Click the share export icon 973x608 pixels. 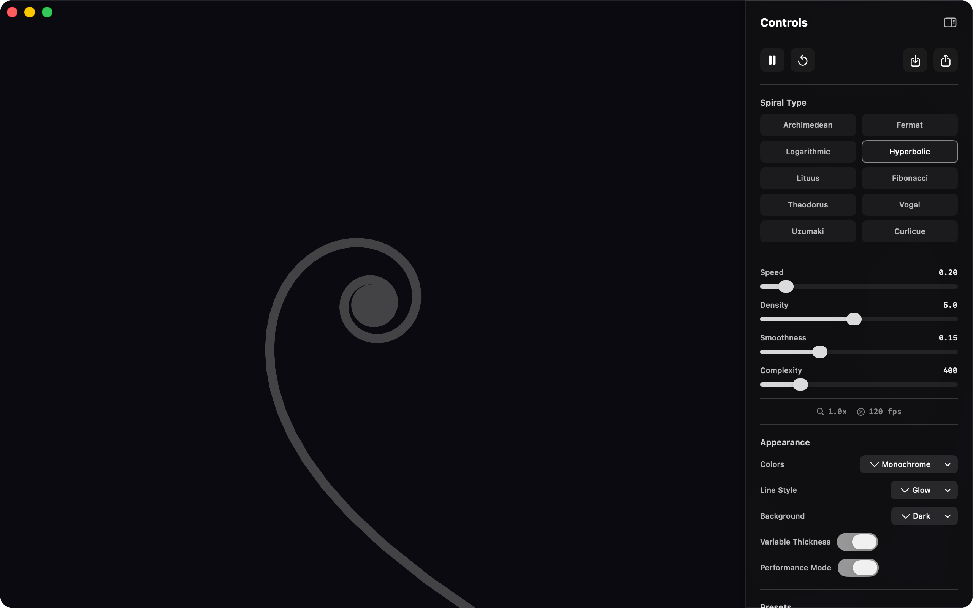click(946, 60)
